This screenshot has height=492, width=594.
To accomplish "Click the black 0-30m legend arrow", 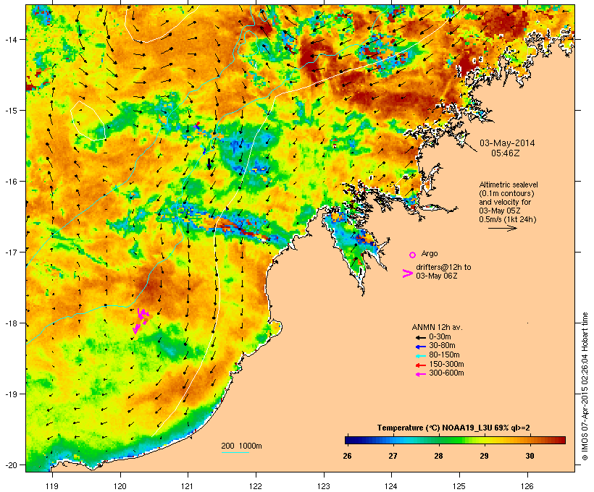I will tap(420, 338).
